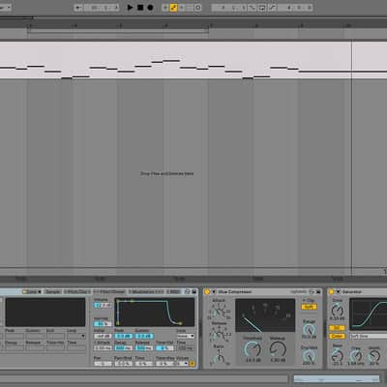Viewport: 387px width, 387px height.
Task: Click the Saturator Base knob
Action: click(338, 356)
